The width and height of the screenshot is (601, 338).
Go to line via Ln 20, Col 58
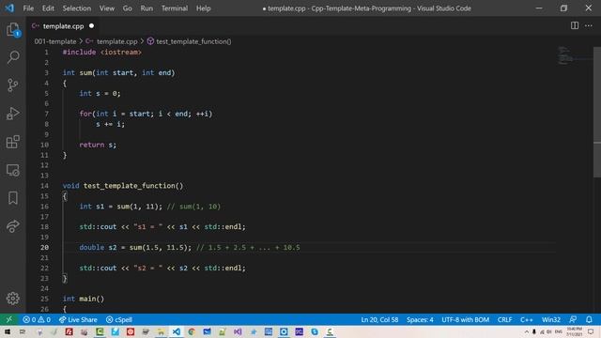379,319
